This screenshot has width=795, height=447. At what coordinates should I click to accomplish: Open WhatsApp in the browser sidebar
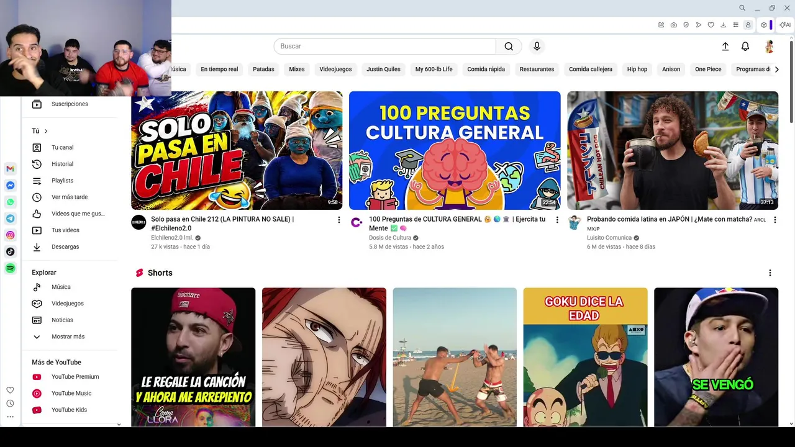coord(10,202)
